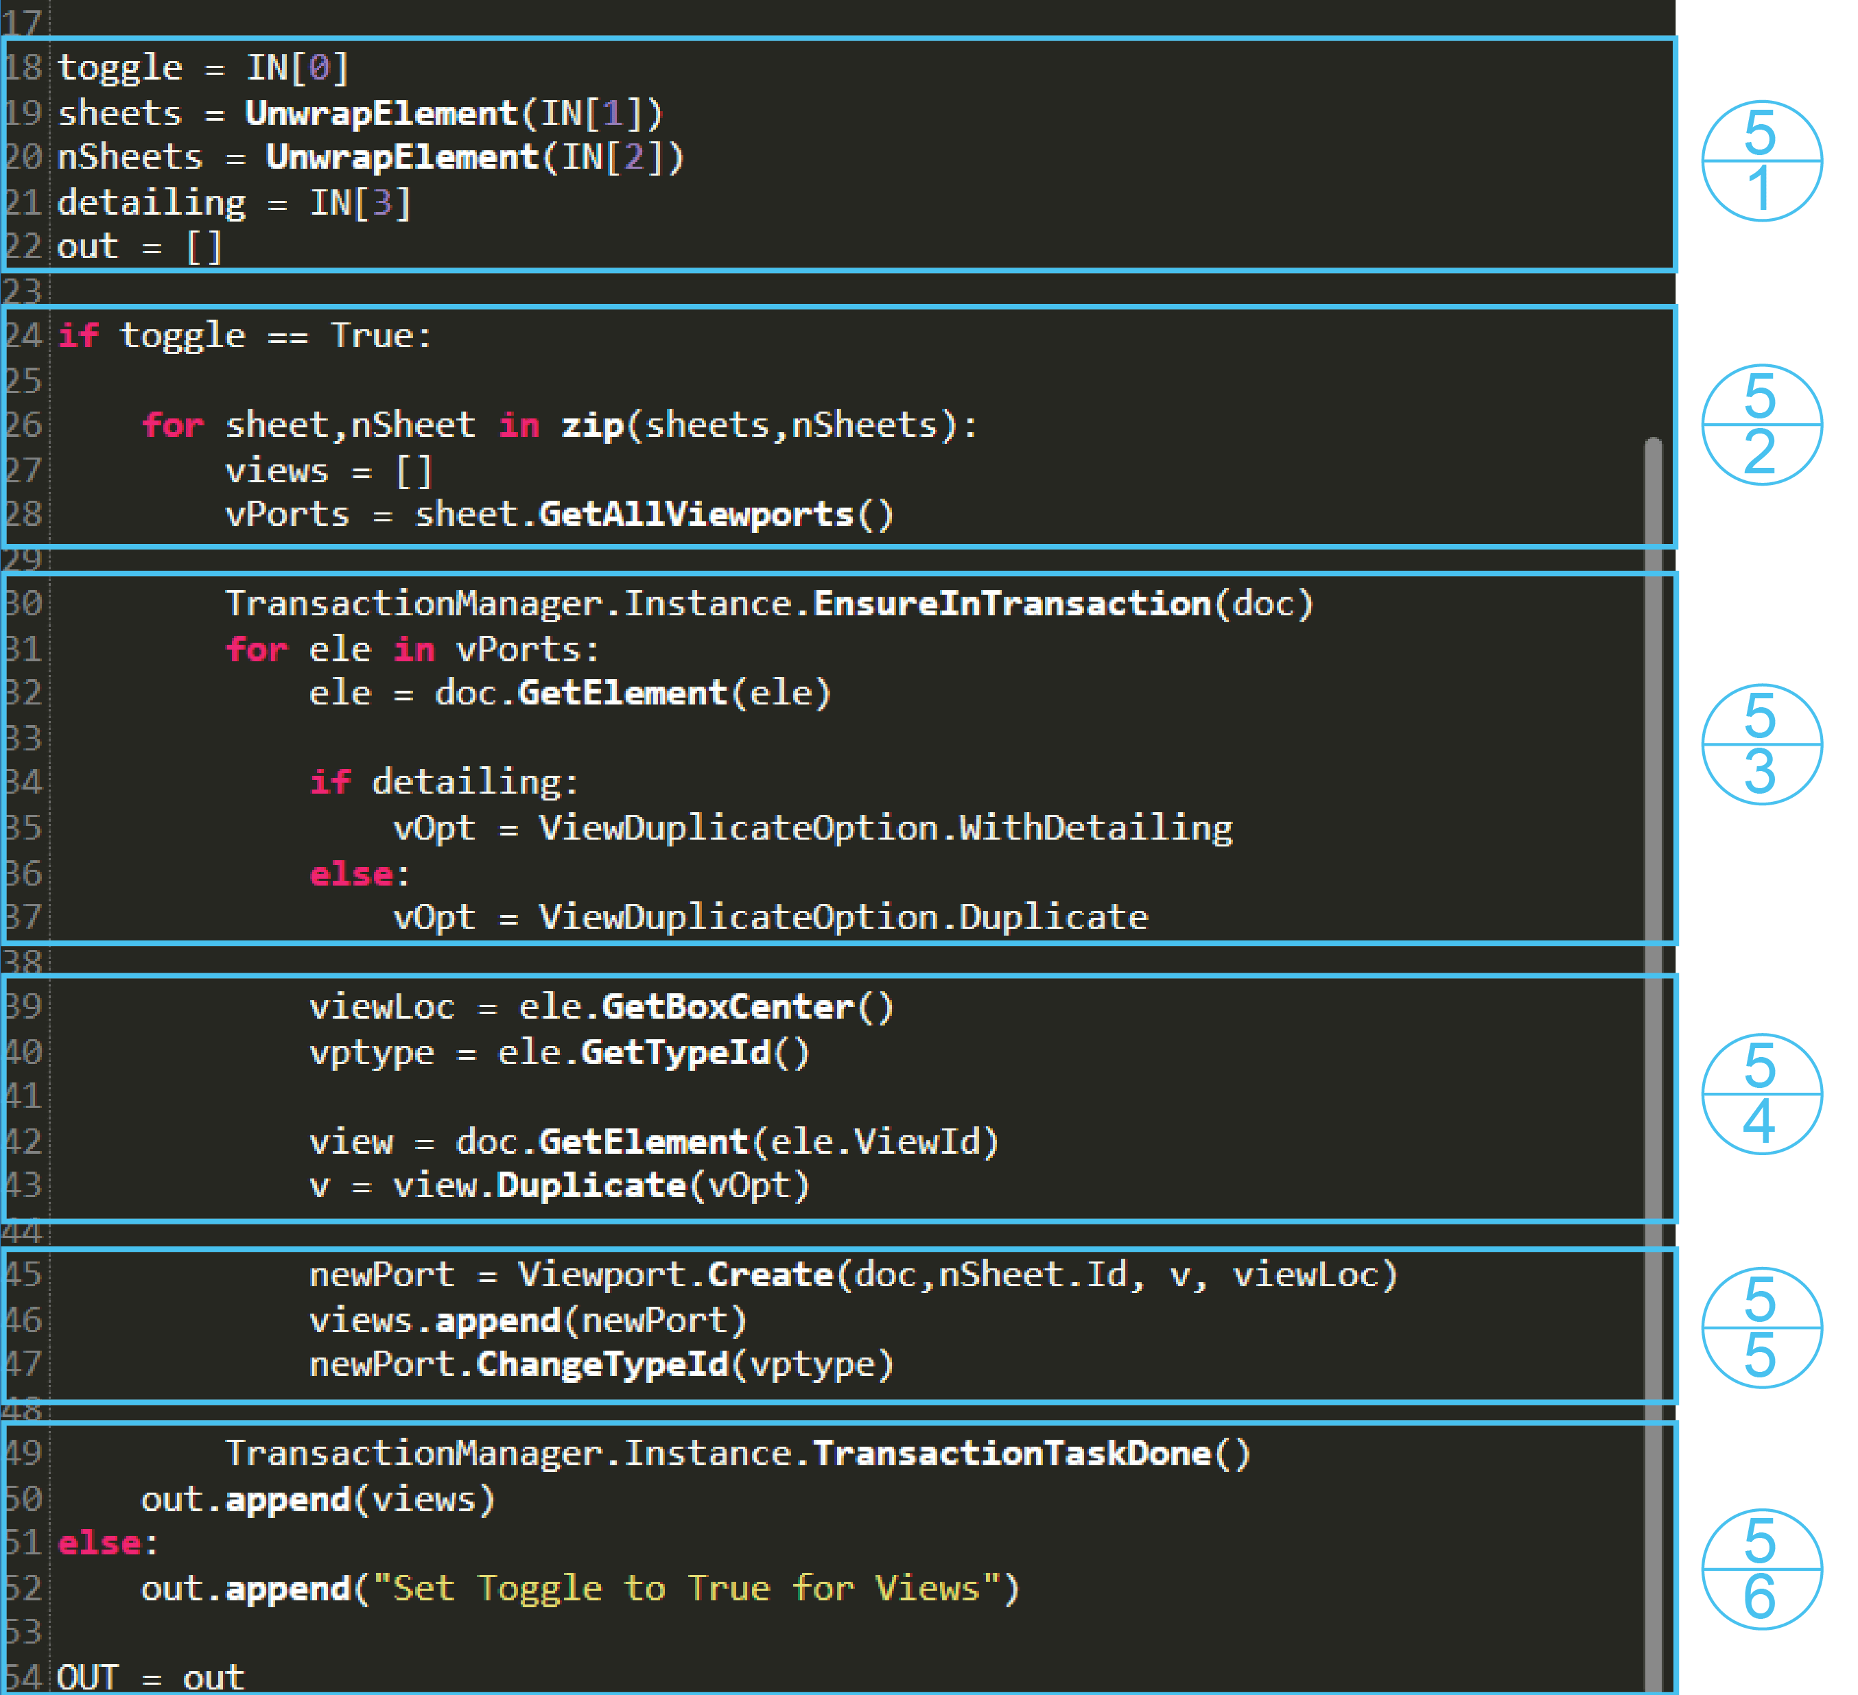Click callout marker 5/3
This screenshot has height=1695, width=1858.
pyautogui.click(x=1761, y=744)
